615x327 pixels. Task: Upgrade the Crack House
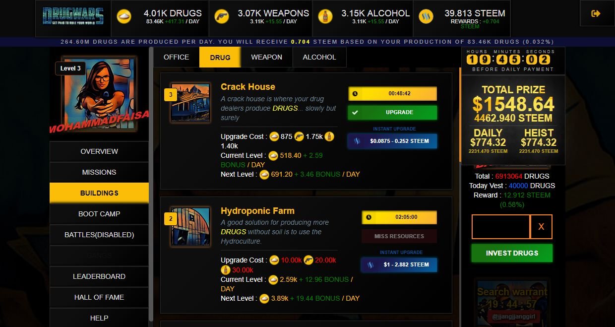coord(392,113)
